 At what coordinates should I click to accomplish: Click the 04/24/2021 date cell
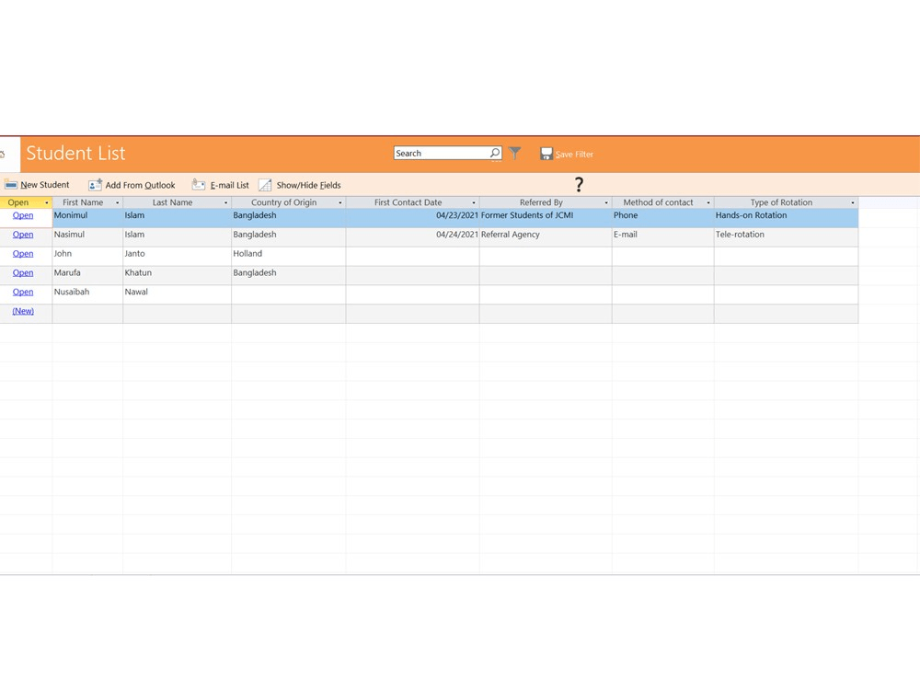point(412,237)
